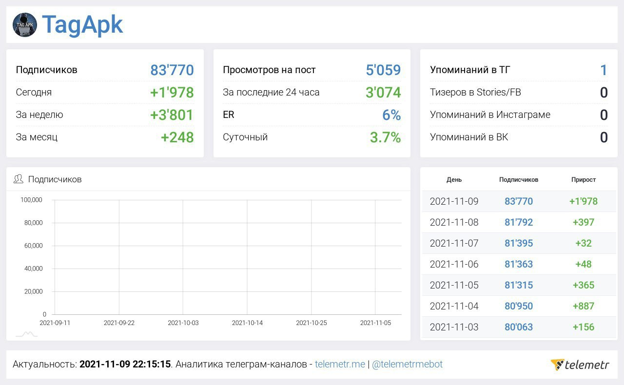
Task: Click today's growth value in the Сегодня row
Action: click(172, 93)
